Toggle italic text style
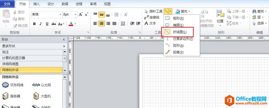 (x=41, y=24)
